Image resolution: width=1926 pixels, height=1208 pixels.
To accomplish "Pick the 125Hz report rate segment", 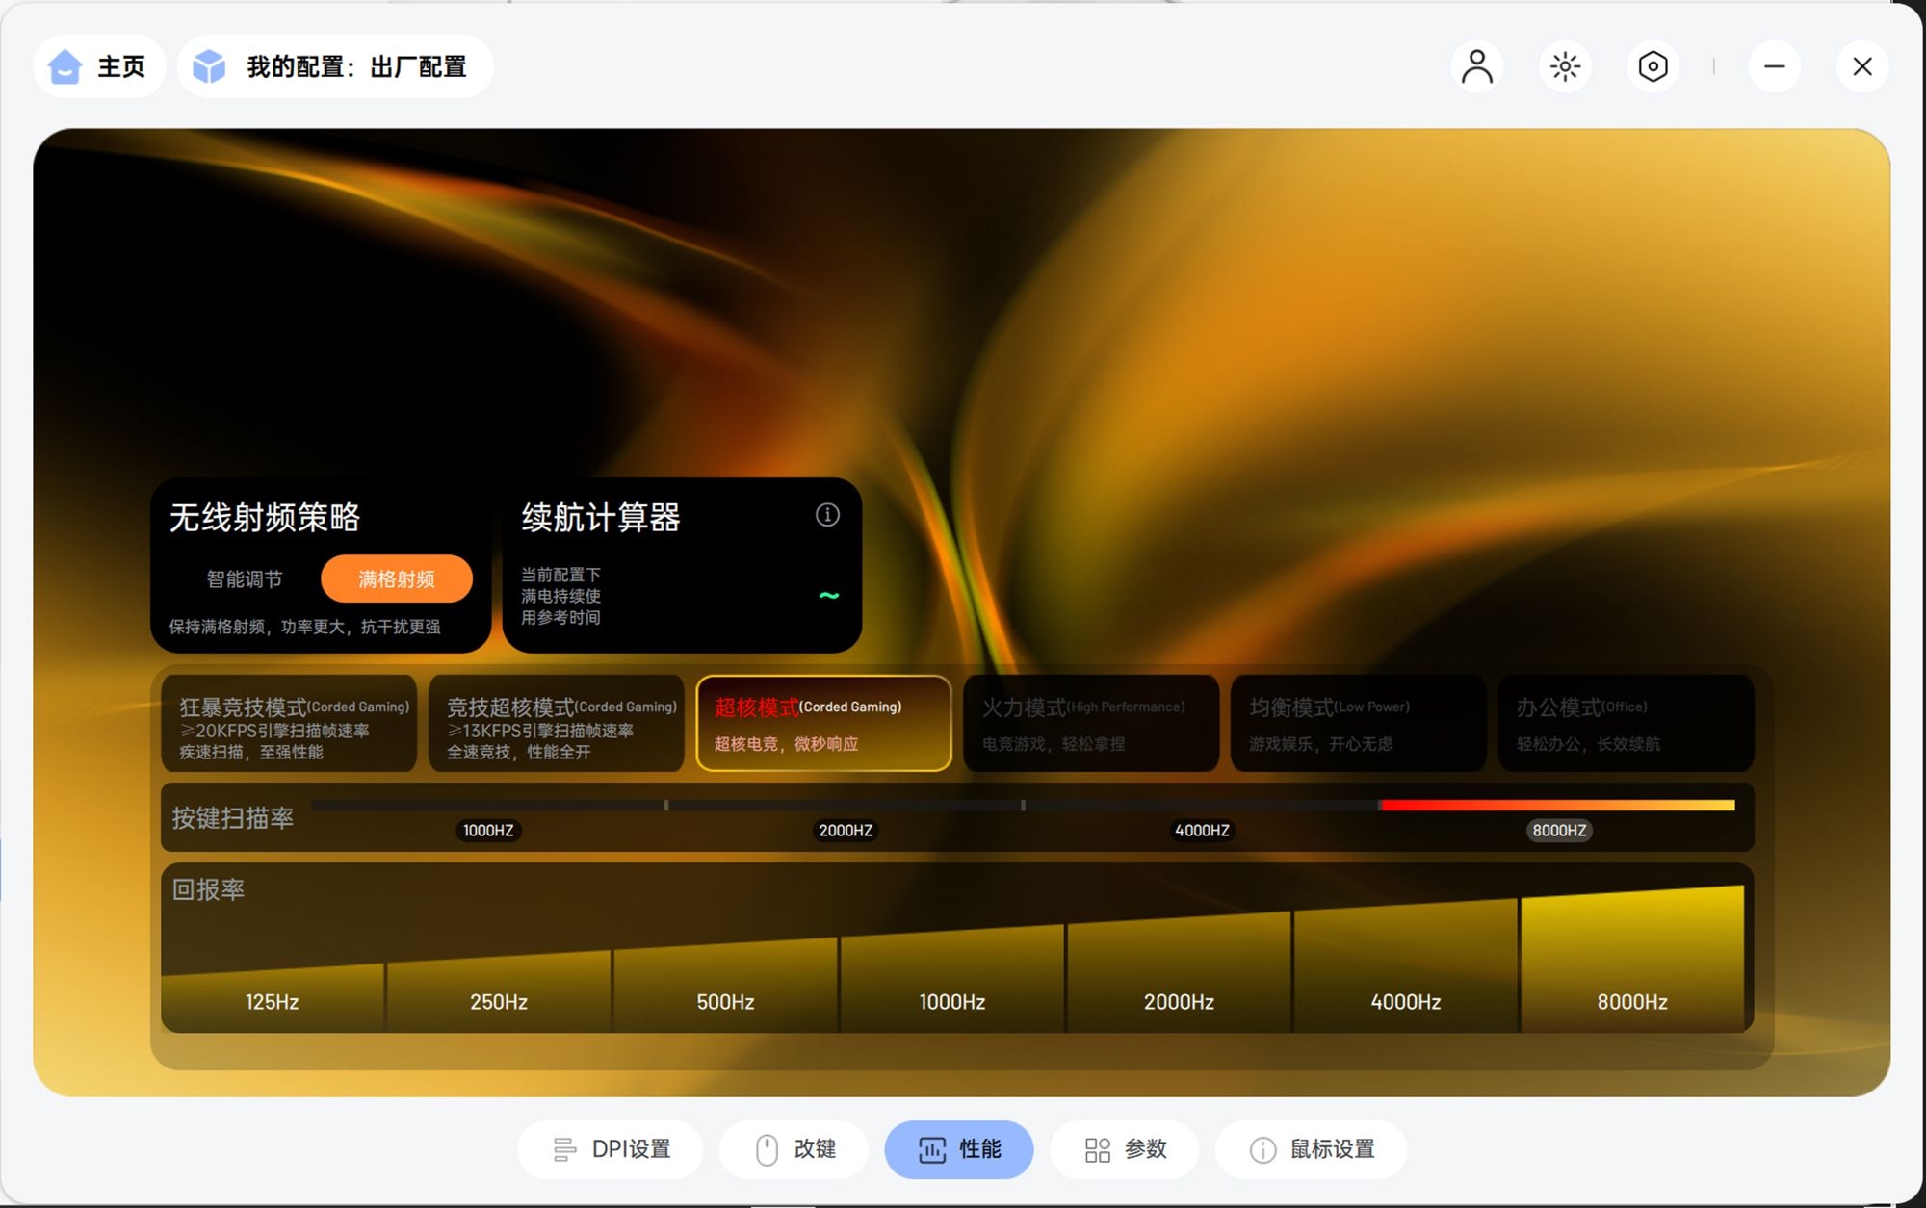I will point(273,999).
